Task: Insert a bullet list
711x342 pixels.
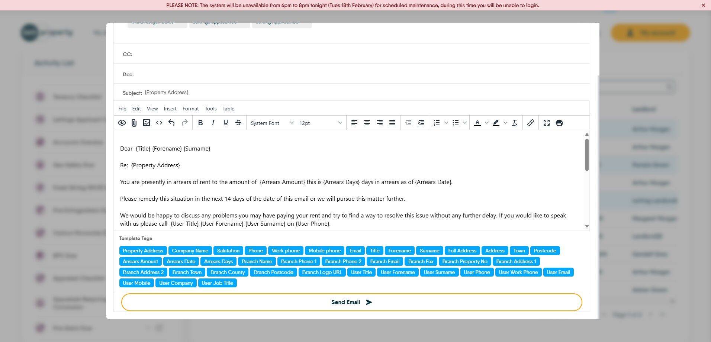Action: point(456,123)
